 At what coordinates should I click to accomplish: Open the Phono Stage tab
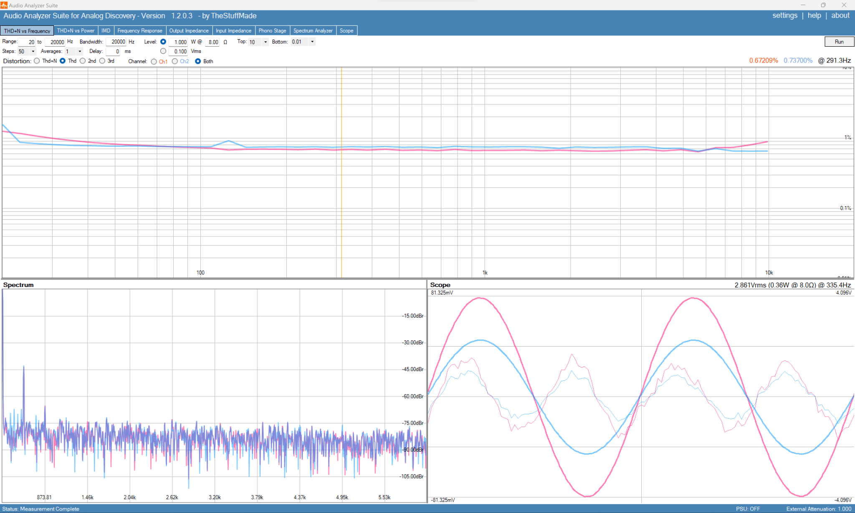[x=272, y=31]
